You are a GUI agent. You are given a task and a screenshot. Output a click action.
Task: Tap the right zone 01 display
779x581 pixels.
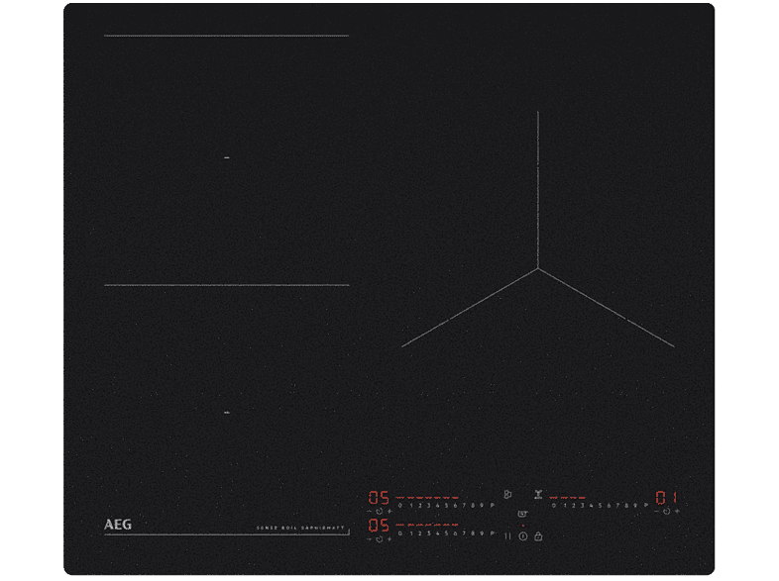pyautogui.click(x=666, y=496)
